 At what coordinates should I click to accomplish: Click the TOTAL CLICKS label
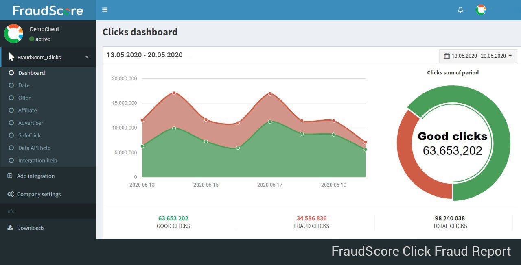[450, 226]
